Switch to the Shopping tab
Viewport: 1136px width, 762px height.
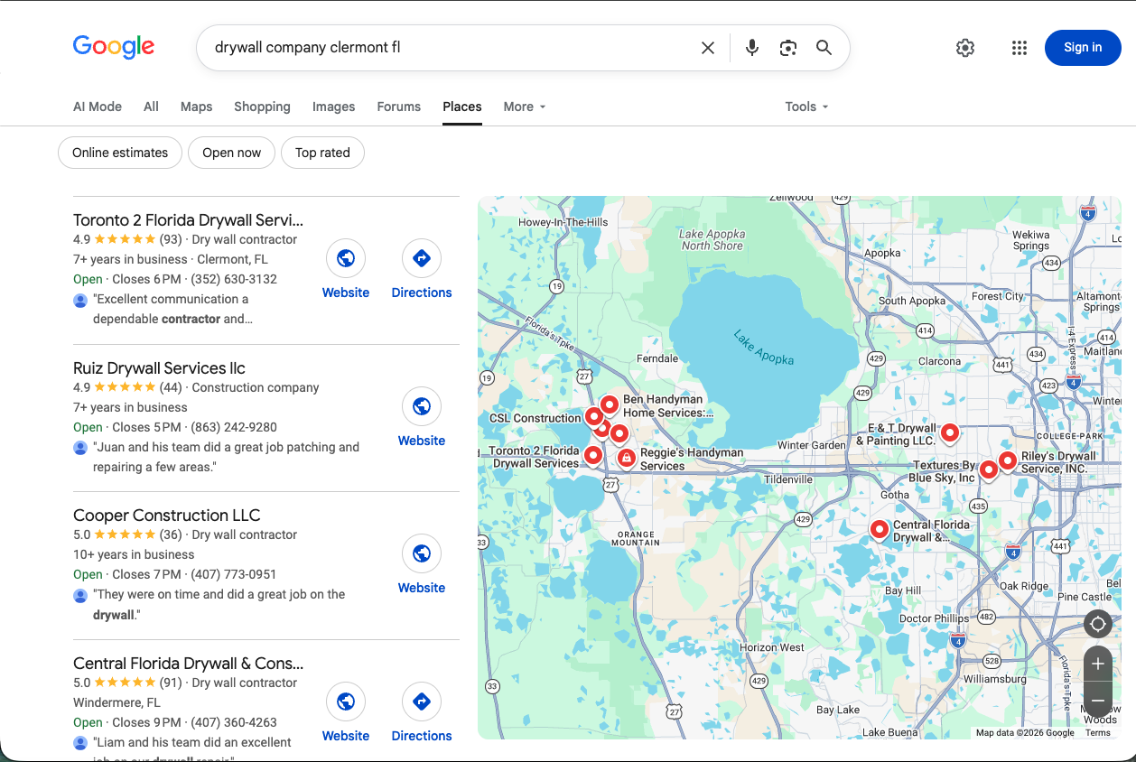262,107
